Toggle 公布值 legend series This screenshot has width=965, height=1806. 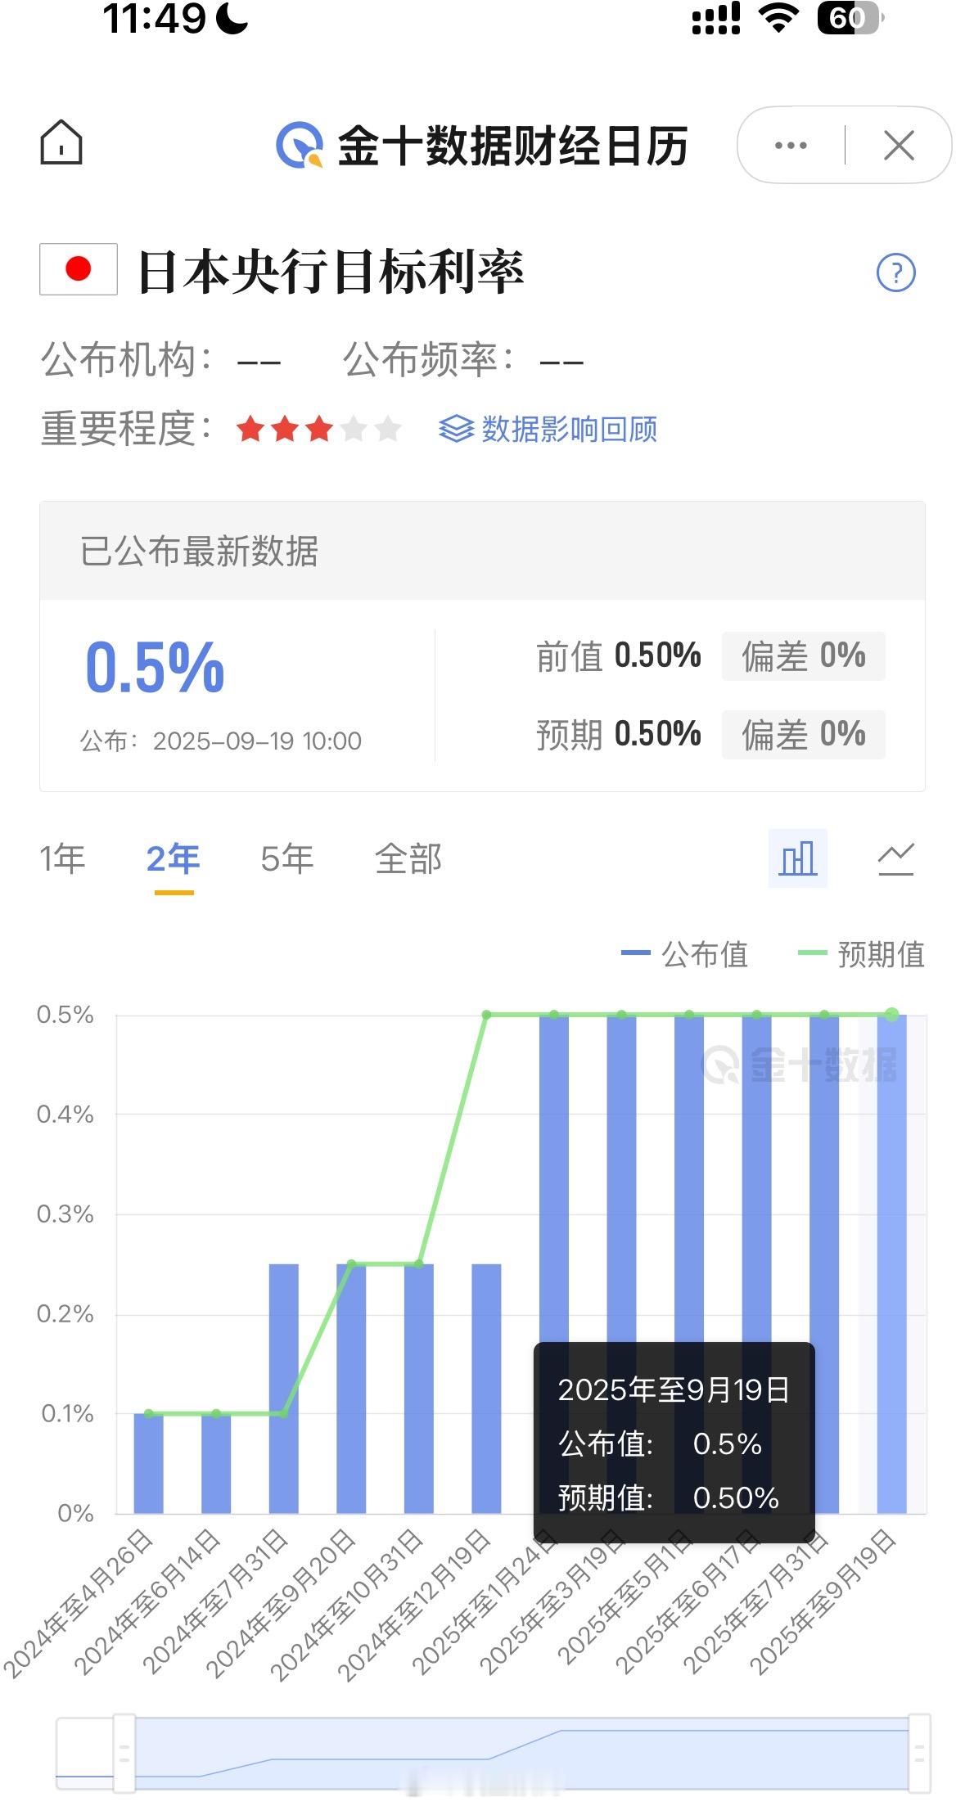coord(684,954)
